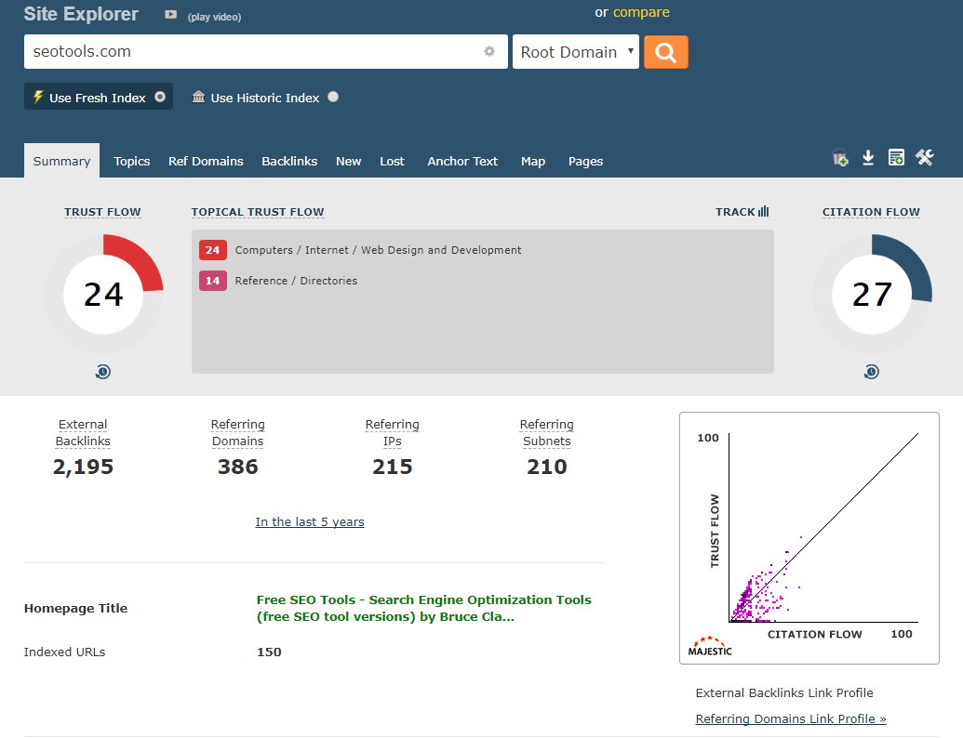The height and width of the screenshot is (738, 963).
Task: Select Use Fresh Index radio button
Action: [160, 97]
